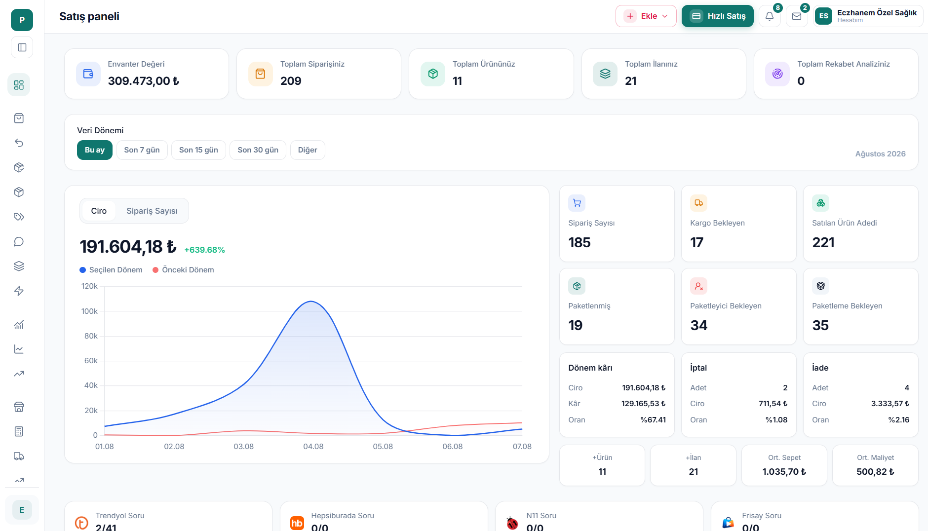Open the Sipariş Sayısı 185 card
The image size is (928, 531).
pyautogui.click(x=617, y=224)
